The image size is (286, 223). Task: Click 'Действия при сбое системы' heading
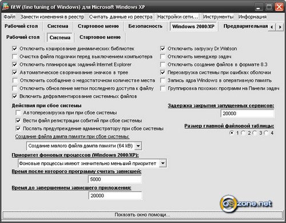point(46,105)
